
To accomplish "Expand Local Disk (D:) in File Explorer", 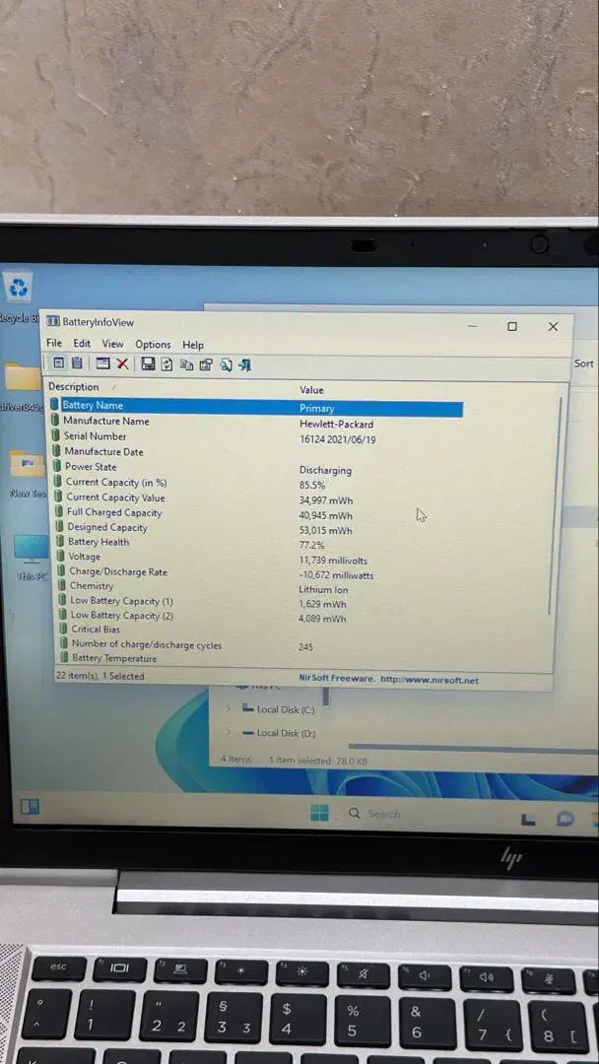I will point(229,733).
